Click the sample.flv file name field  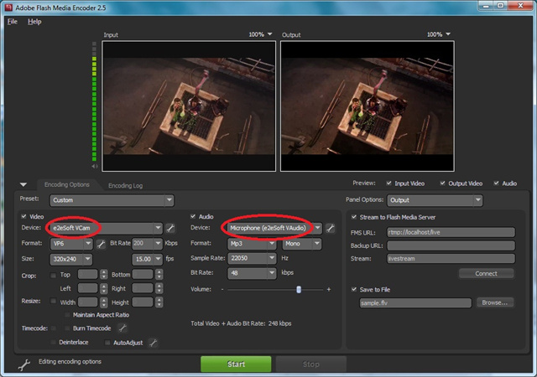point(415,302)
